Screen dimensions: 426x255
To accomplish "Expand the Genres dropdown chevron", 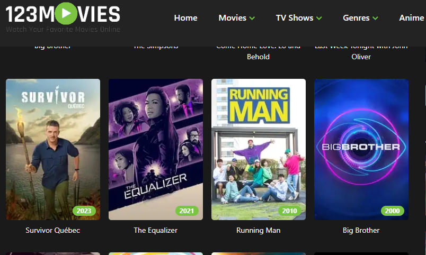I will pyautogui.click(x=376, y=18).
